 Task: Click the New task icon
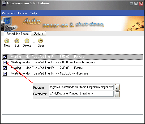(7, 41)
